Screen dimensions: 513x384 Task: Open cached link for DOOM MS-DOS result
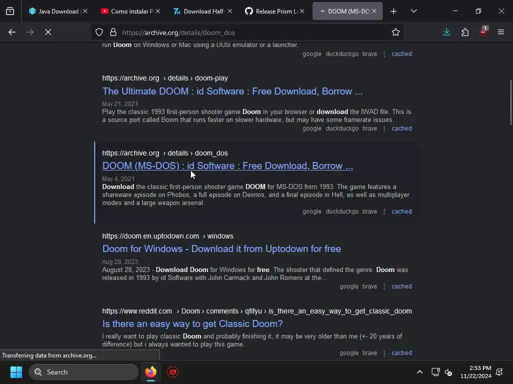coord(402,211)
